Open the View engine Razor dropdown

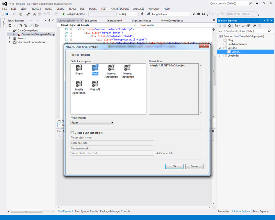[x=92, y=123]
